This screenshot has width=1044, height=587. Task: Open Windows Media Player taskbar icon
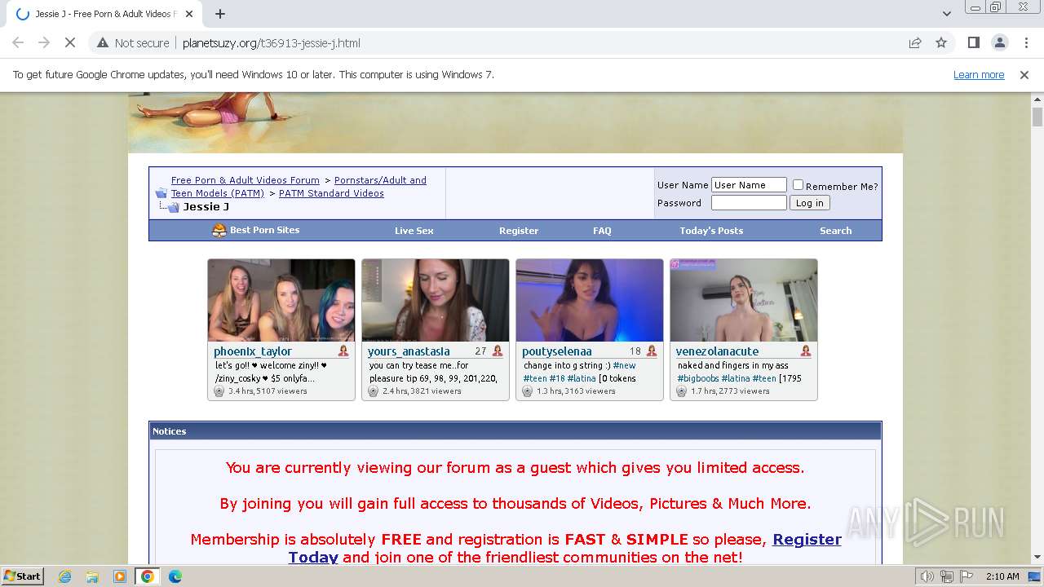pyautogui.click(x=120, y=576)
